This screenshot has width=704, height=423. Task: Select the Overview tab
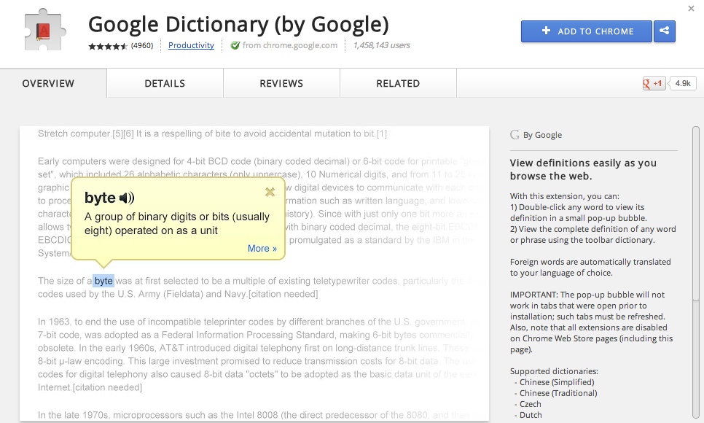point(49,83)
